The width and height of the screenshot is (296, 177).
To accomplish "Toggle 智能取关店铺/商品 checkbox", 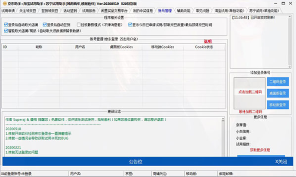I will pyautogui.click(x=6, y=31).
